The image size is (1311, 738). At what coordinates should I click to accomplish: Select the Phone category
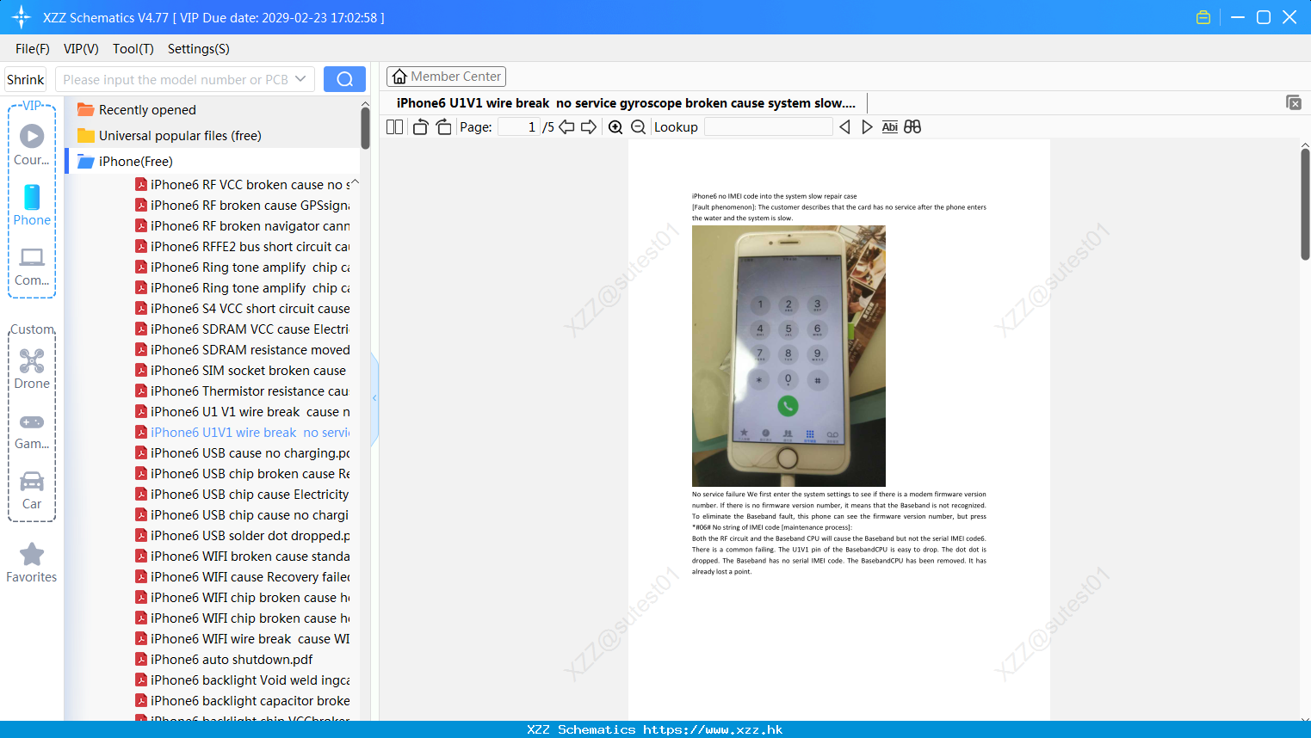point(32,205)
